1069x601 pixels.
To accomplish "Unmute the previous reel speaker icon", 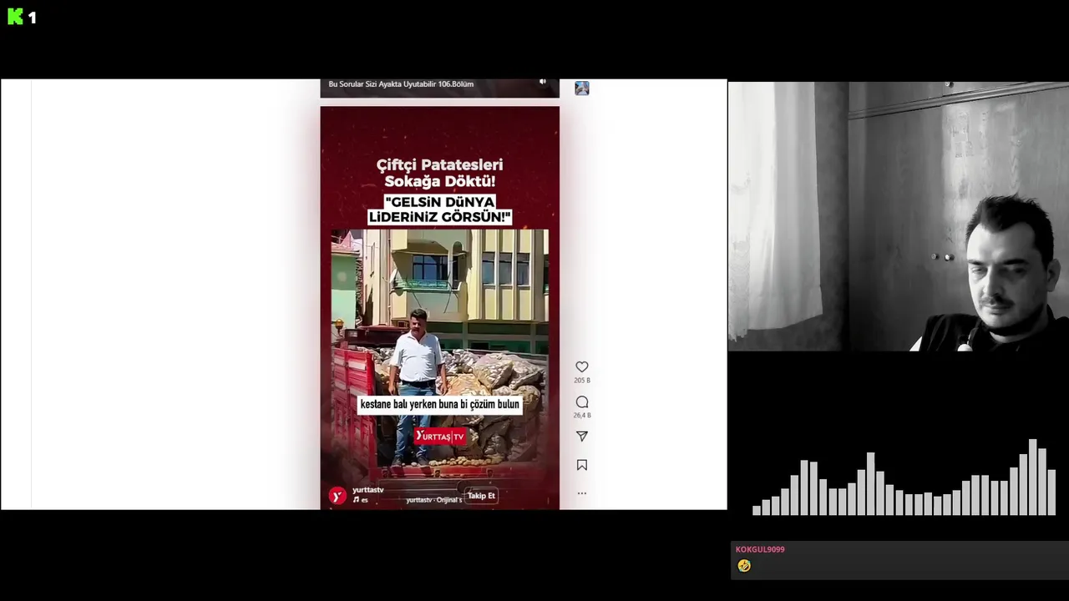I will (x=543, y=82).
